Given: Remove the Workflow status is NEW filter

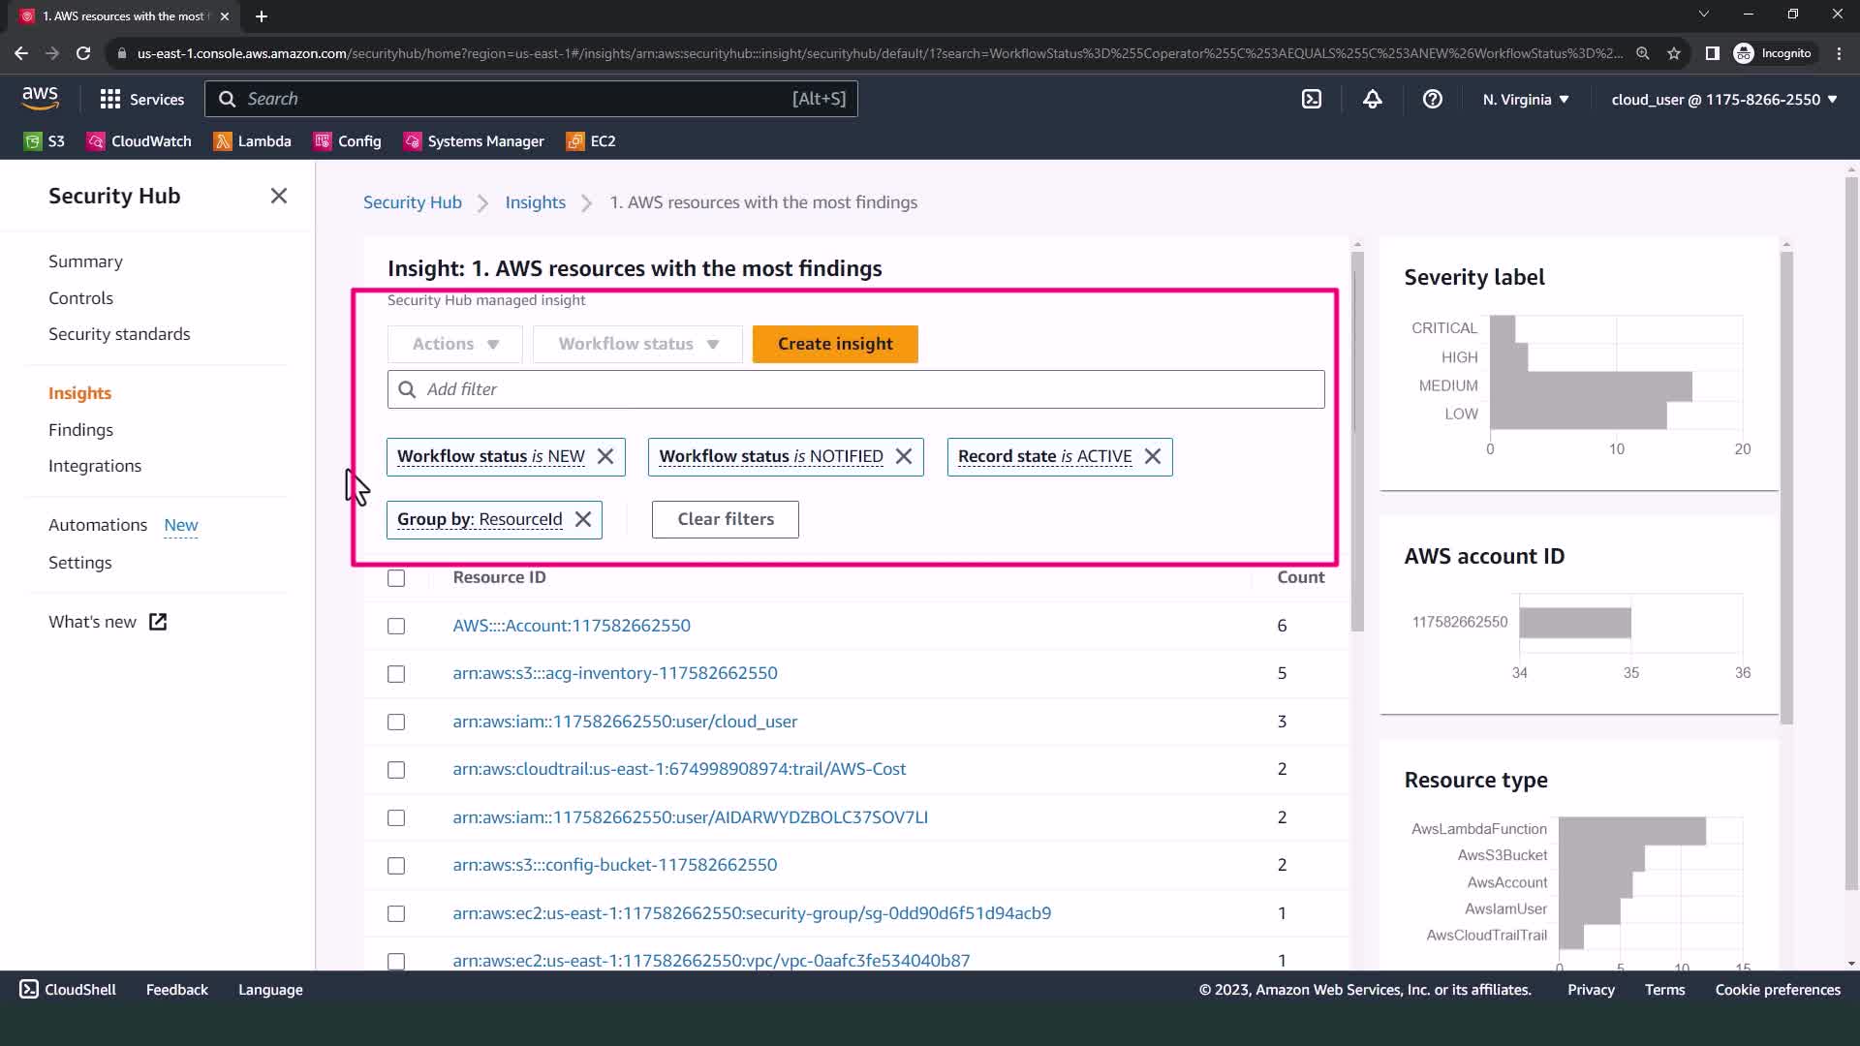Looking at the screenshot, I should (x=605, y=456).
